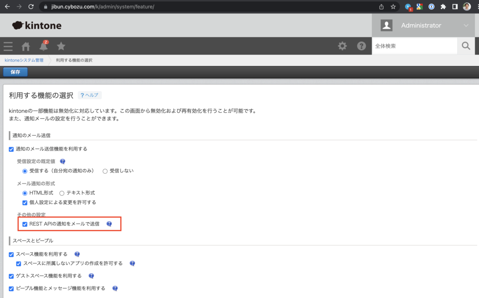Click the 全体検索 search input field

[x=412, y=46]
